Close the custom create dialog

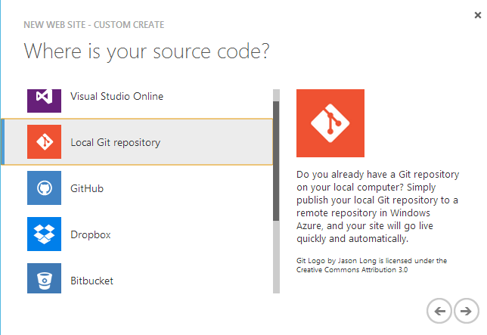[478, 15]
